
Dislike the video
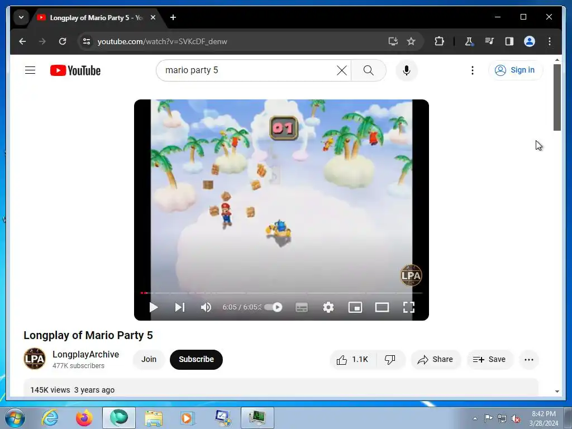coord(390,360)
